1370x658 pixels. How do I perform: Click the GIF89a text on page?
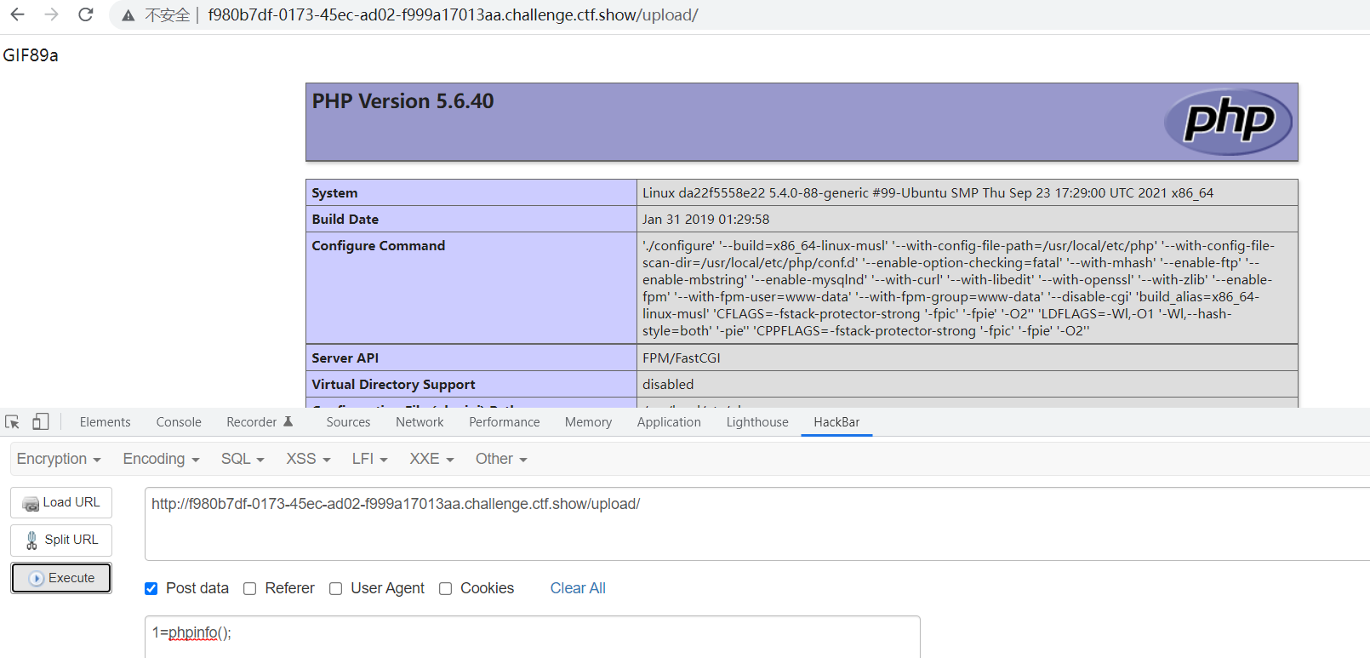(x=31, y=55)
